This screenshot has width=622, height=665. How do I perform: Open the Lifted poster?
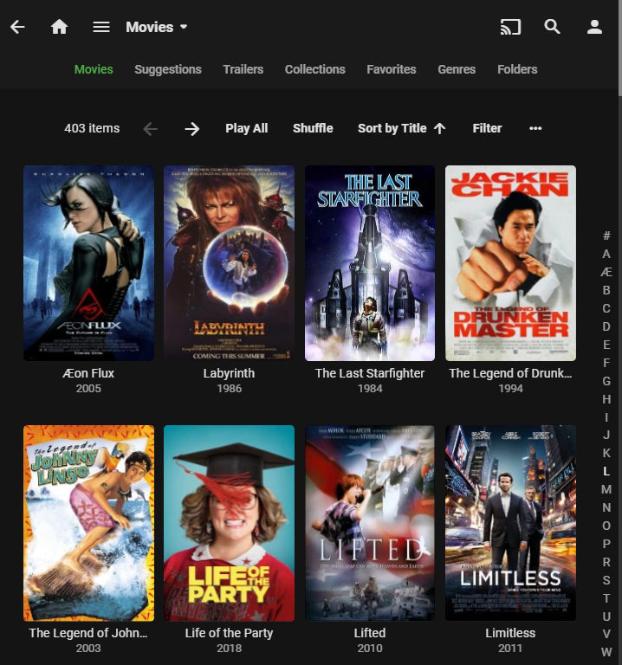(370, 523)
